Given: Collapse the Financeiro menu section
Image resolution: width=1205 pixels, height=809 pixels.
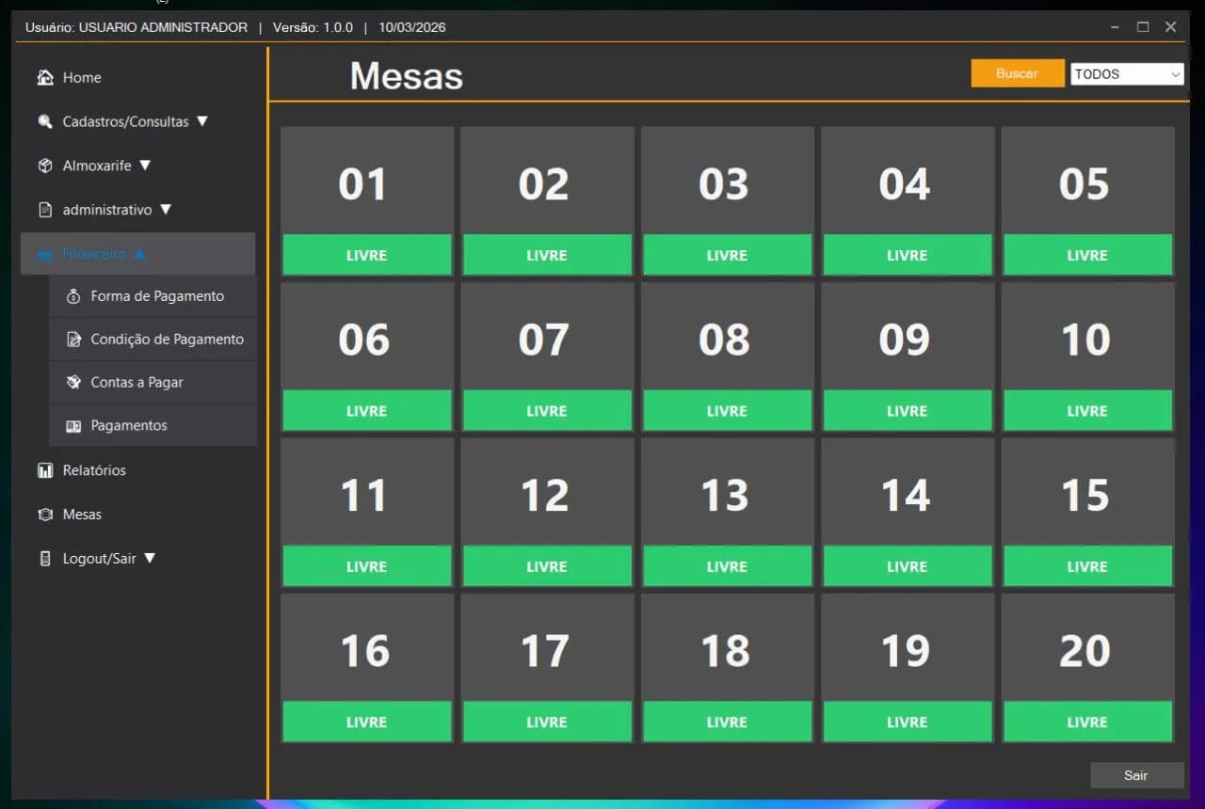Looking at the screenshot, I should [137, 254].
